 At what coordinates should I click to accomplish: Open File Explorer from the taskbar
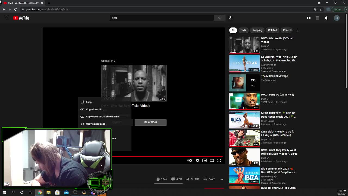coord(48,192)
